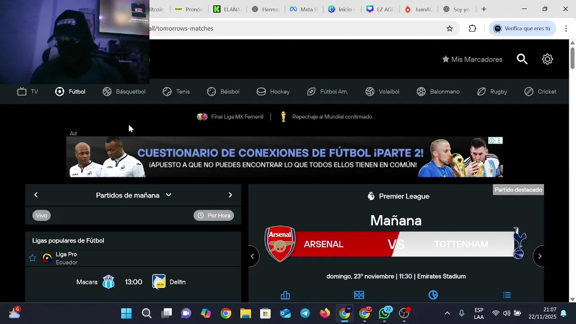Click the Partido destacado label
576x324 pixels.
[518, 190]
